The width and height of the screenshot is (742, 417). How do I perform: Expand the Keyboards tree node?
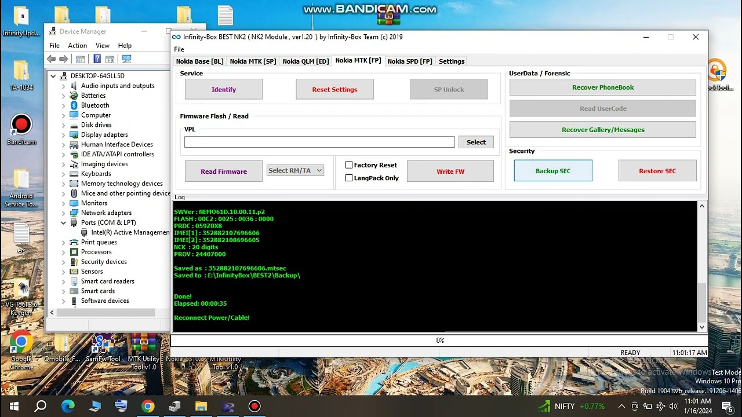(64, 174)
